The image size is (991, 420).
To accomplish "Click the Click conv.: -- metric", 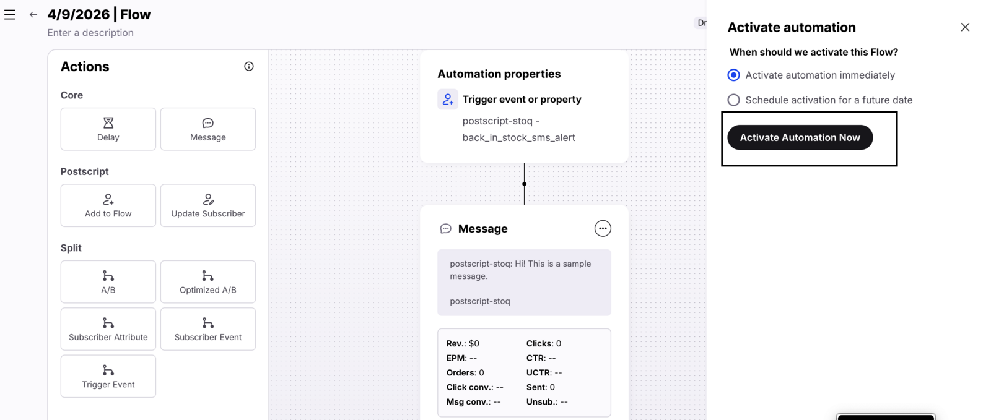I will (x=475, y=387).
